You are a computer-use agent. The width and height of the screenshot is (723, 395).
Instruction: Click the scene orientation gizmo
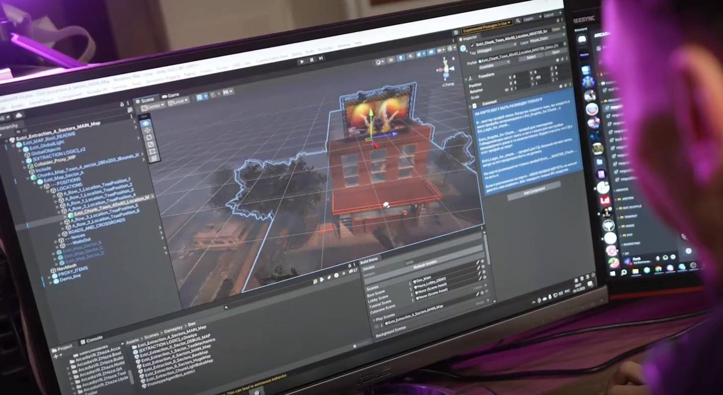pos(446,70)
